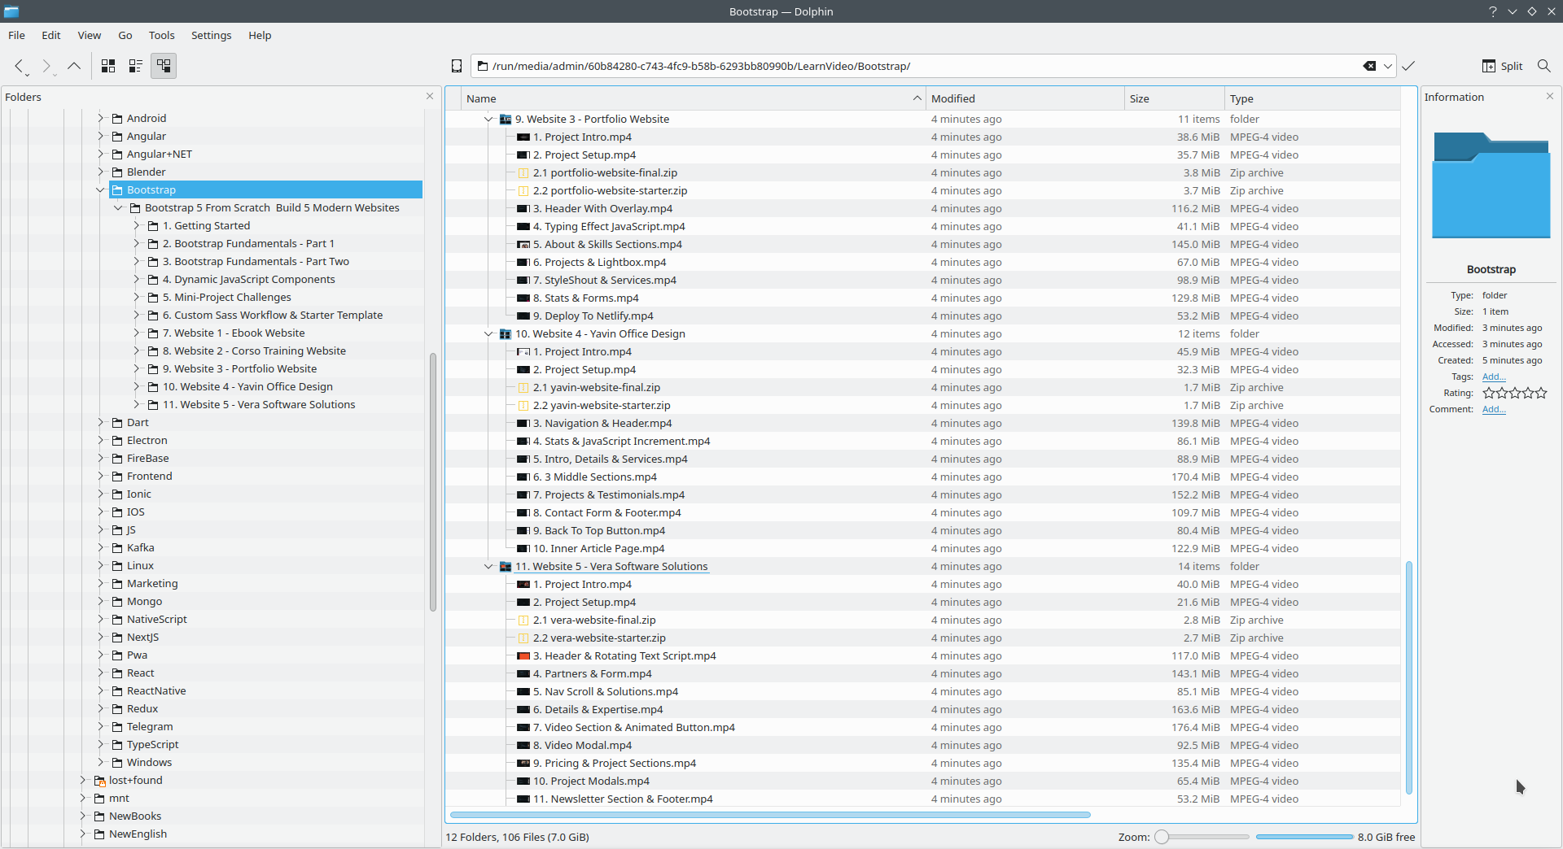1563x849 pixels.
Task: Switch to Icons view mode
Action: pos(108,66)
